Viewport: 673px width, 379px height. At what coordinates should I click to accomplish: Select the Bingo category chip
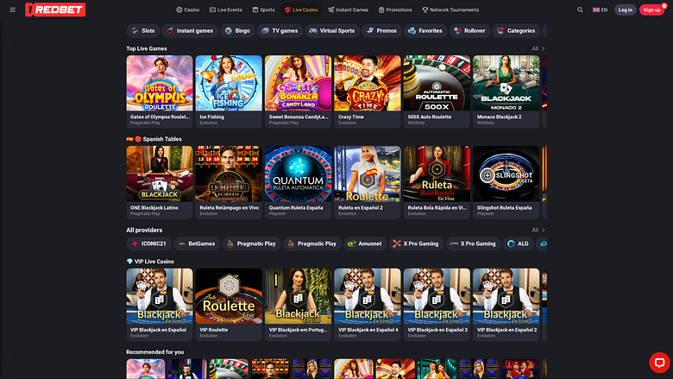click(237, 31)
